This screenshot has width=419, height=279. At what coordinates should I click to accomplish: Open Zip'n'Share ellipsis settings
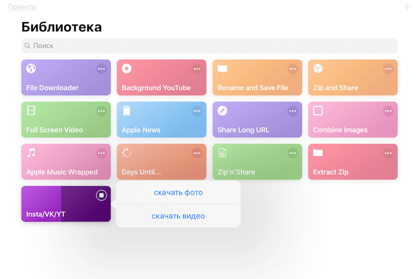pyautogui.click(x=293, y=153)
